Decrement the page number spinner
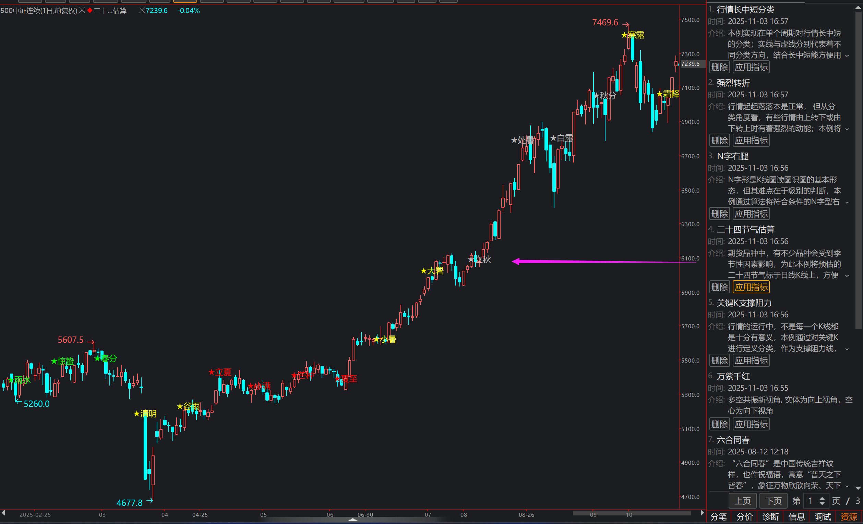Screen dimensions: 863x524 click(822, 504)
